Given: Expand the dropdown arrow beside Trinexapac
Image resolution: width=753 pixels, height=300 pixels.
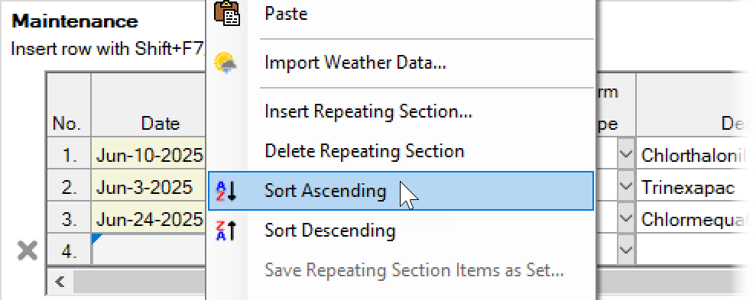Looking at the screenshot, I should tap(625, 185).
